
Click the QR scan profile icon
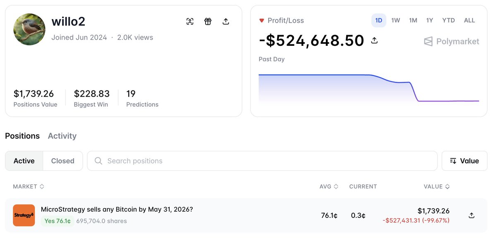(x=190, y=21)
